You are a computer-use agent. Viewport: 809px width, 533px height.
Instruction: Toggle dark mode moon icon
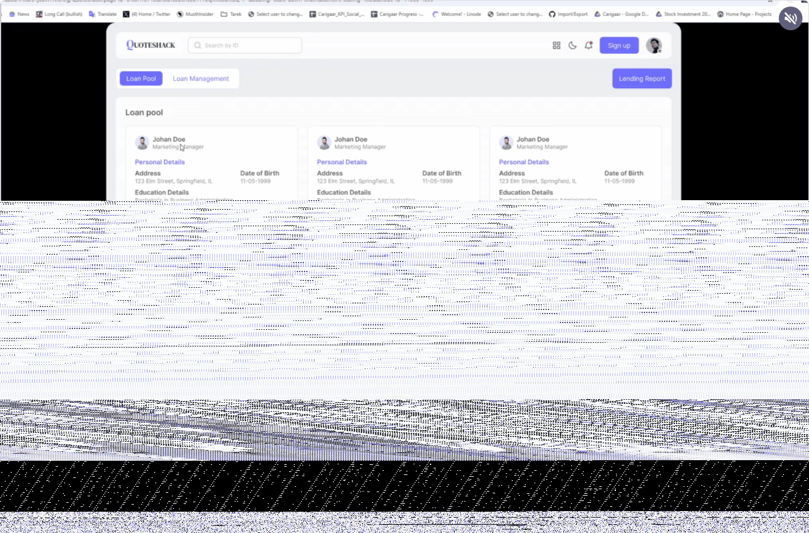tap(573, 46)
